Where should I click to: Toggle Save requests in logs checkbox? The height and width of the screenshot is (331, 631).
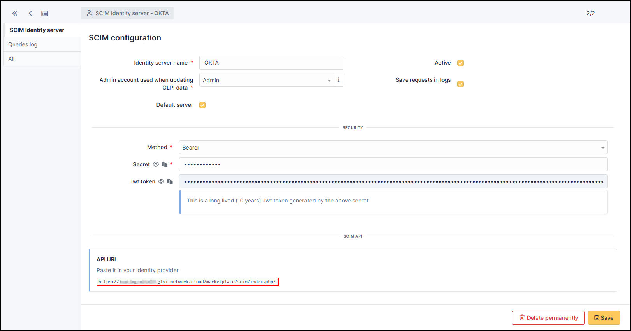(461, 84)
